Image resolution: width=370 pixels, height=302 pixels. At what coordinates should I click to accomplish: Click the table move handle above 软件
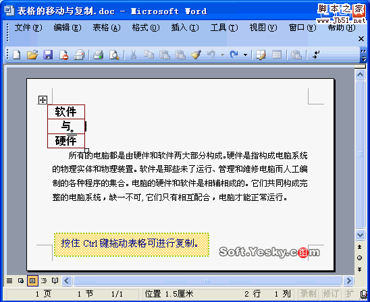43,100
